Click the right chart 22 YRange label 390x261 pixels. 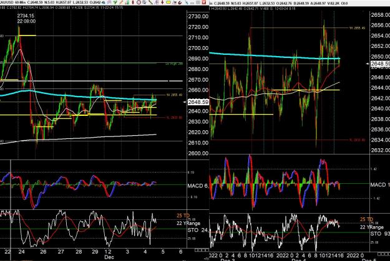coord(372,227)
